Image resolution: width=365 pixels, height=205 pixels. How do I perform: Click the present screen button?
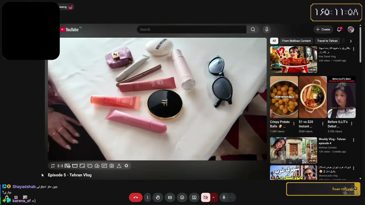click(194, 197)
